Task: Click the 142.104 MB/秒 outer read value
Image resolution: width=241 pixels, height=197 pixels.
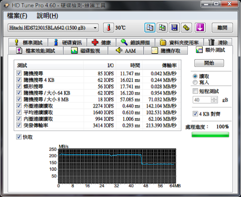Action: [161, 106]
